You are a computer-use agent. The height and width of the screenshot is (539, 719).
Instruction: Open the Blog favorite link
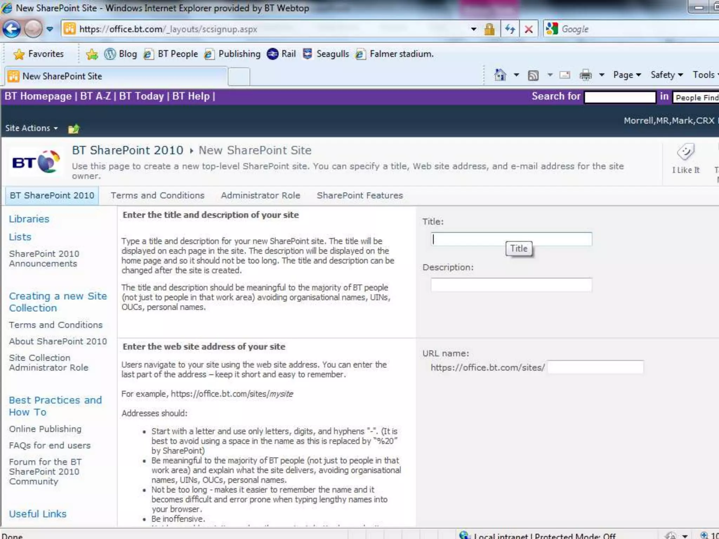point(121,54)
